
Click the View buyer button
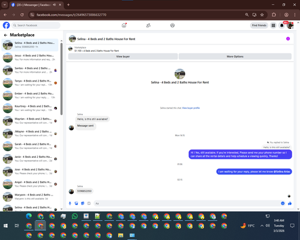pyautogui.click(x=123, y=56)
